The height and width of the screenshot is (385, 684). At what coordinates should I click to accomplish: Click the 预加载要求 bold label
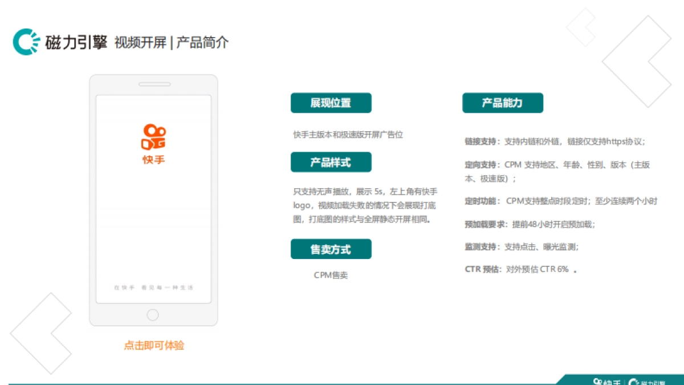[x=482, y=224]
